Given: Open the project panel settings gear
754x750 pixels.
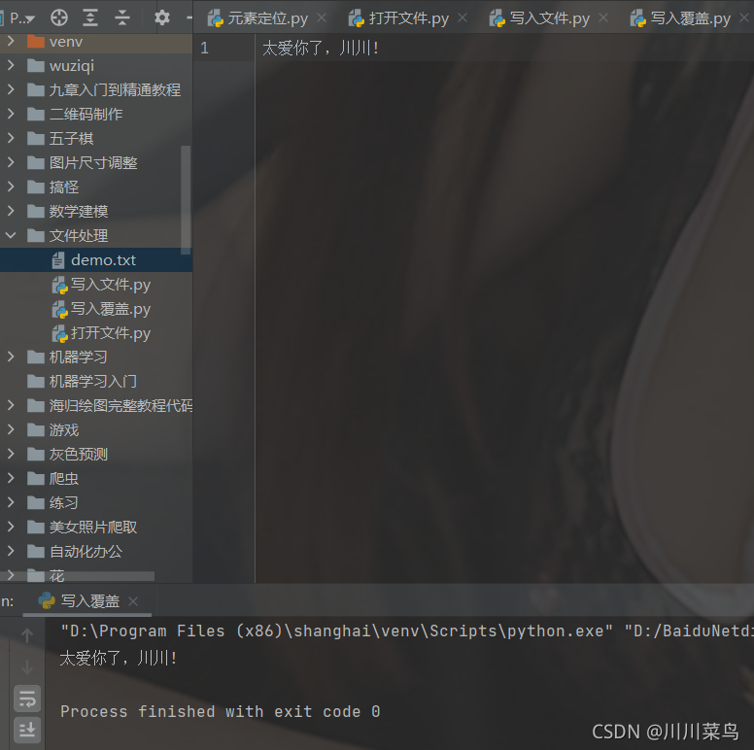Looking at the screenshot, I should click(x=162, y=17).
